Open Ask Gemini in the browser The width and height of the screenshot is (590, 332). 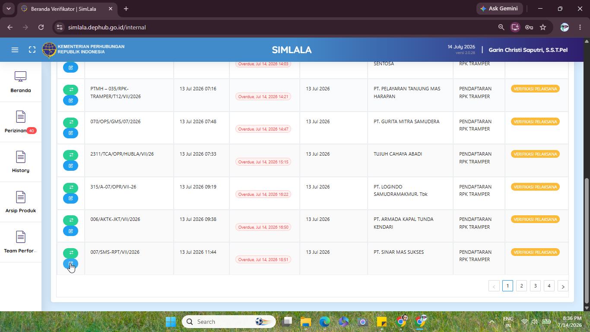[499, 9]
